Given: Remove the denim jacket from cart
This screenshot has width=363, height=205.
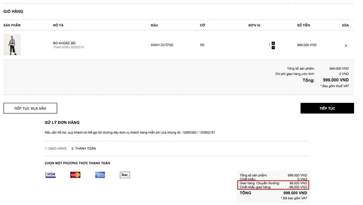Looking at the screenshot, I should coord(346,45).
